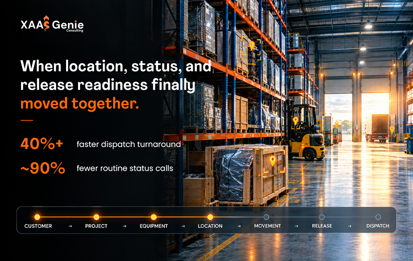
Task: Click the MOVEMENT stage label
Action: tap(267, 226)
